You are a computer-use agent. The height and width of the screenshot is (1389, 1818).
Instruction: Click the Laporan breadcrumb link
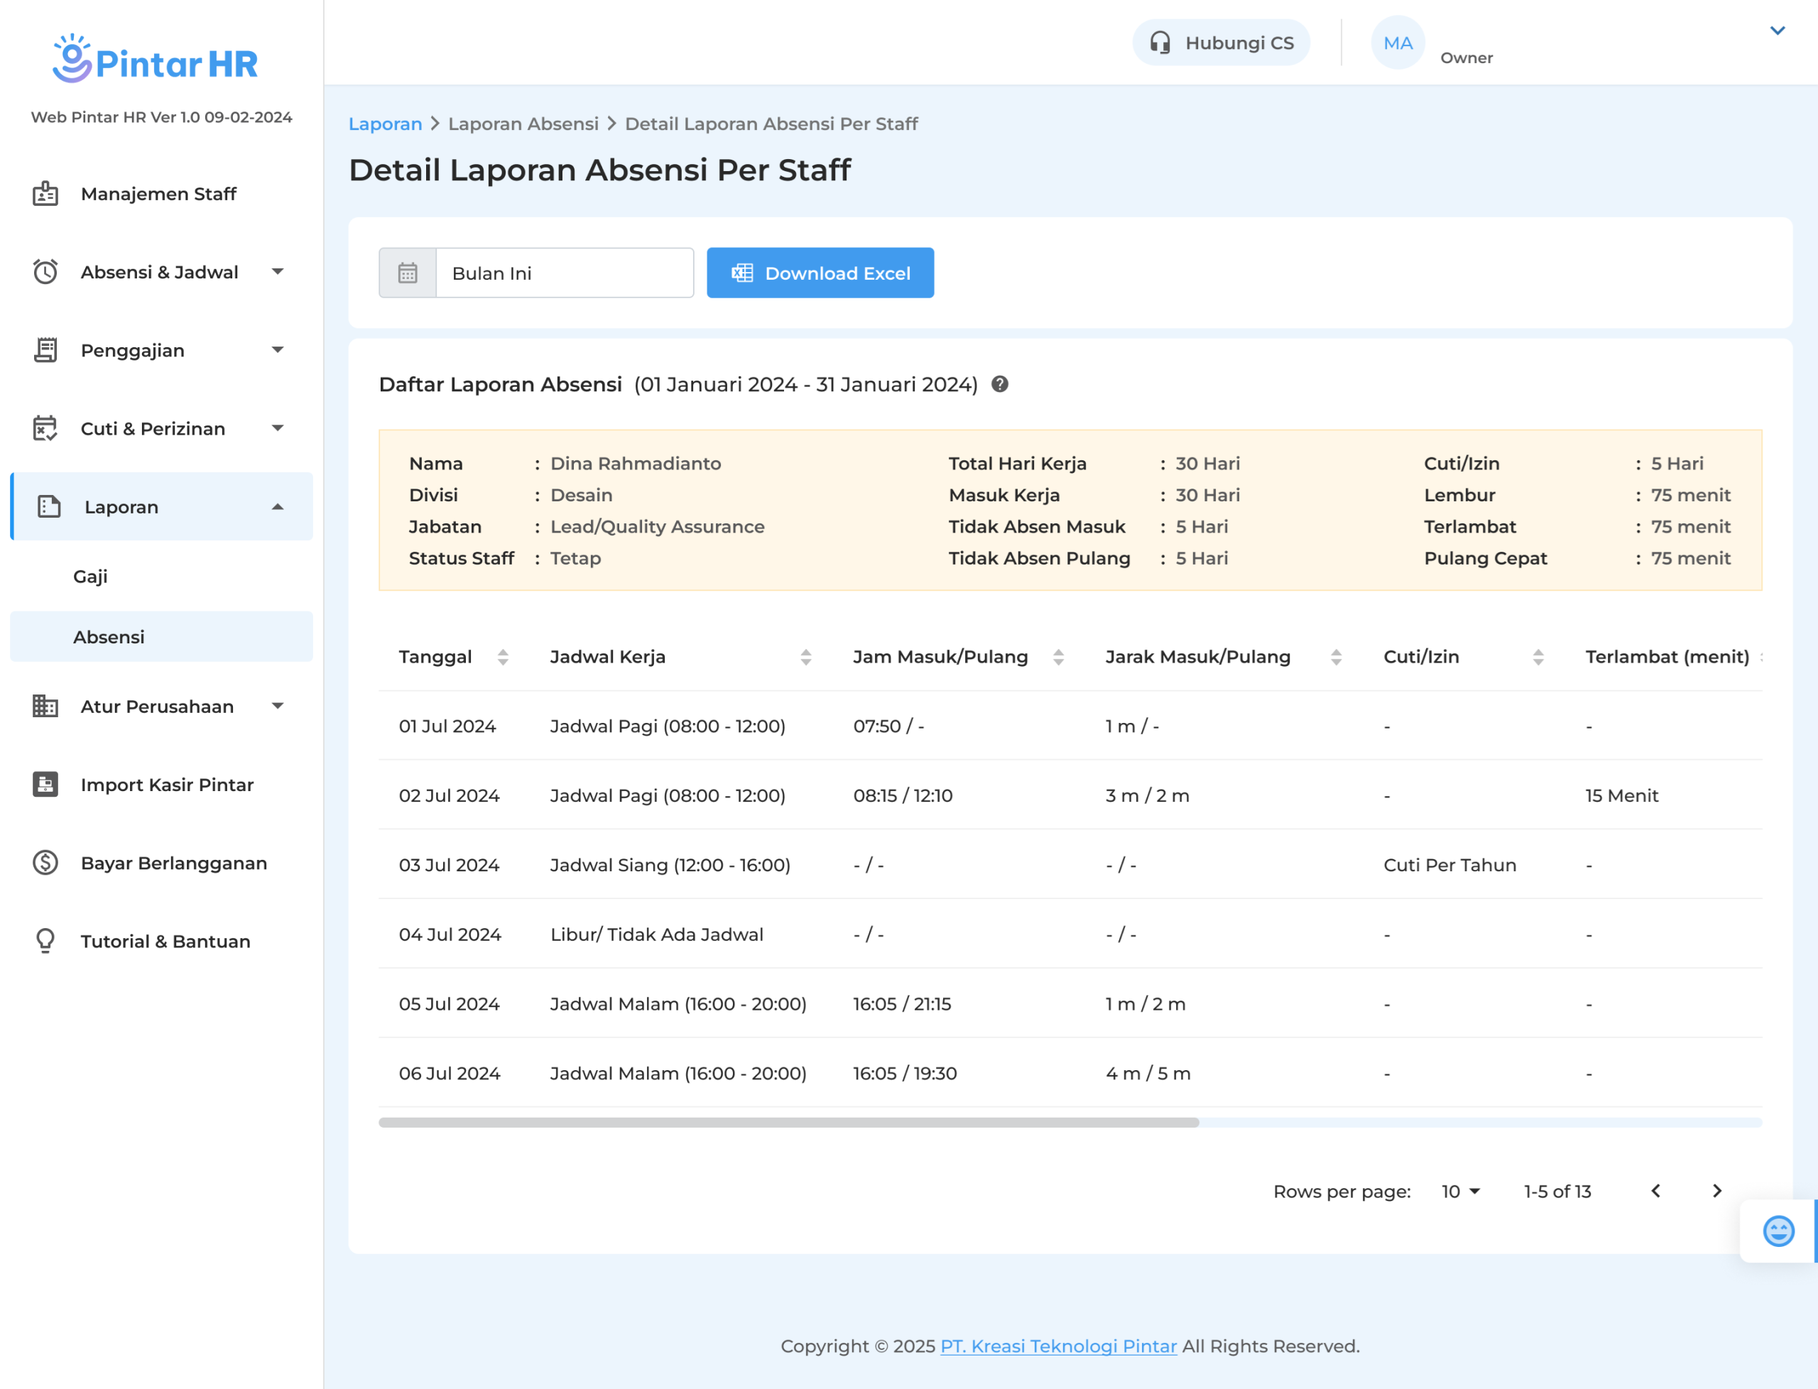pos(386,124)
